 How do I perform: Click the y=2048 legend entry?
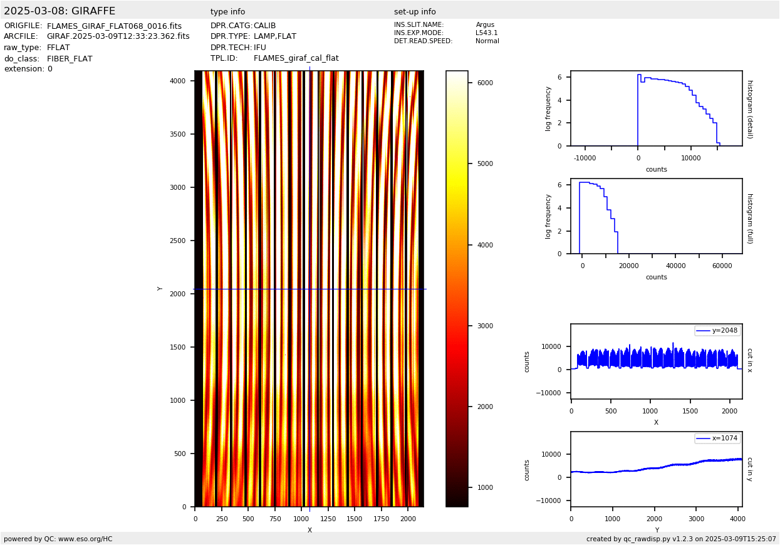pyautogui.click(x=717, y=331)
